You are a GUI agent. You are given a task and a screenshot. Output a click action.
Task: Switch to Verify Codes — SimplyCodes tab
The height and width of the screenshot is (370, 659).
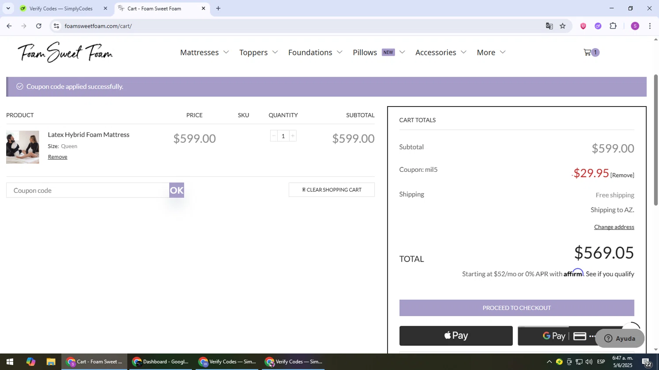(x=61, y=8)
